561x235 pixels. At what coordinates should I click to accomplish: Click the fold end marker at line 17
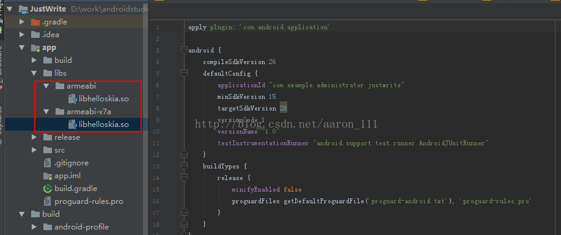(184, 212)
